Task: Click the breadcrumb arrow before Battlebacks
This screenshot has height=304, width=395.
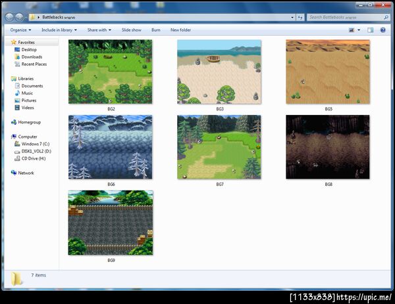Action: coord(39,17)
